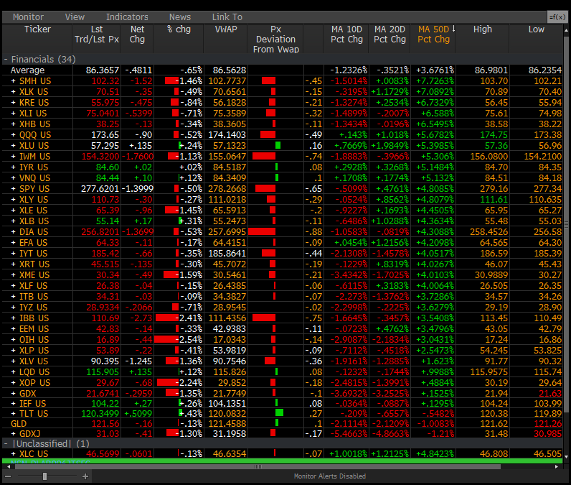Screen dimensions: 571x485
Task: Expand the TLT US row
Action: coord(14,414)
